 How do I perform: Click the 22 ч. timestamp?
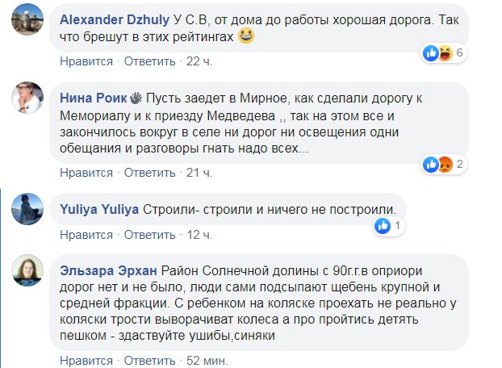coord(197,61)
